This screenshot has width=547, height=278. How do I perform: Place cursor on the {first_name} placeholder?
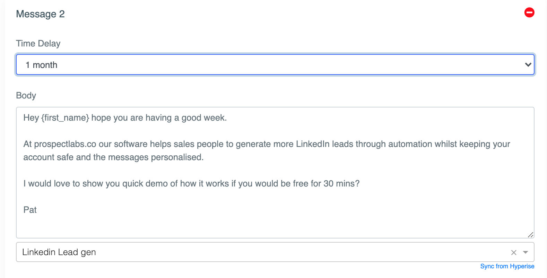coord(65,118)
